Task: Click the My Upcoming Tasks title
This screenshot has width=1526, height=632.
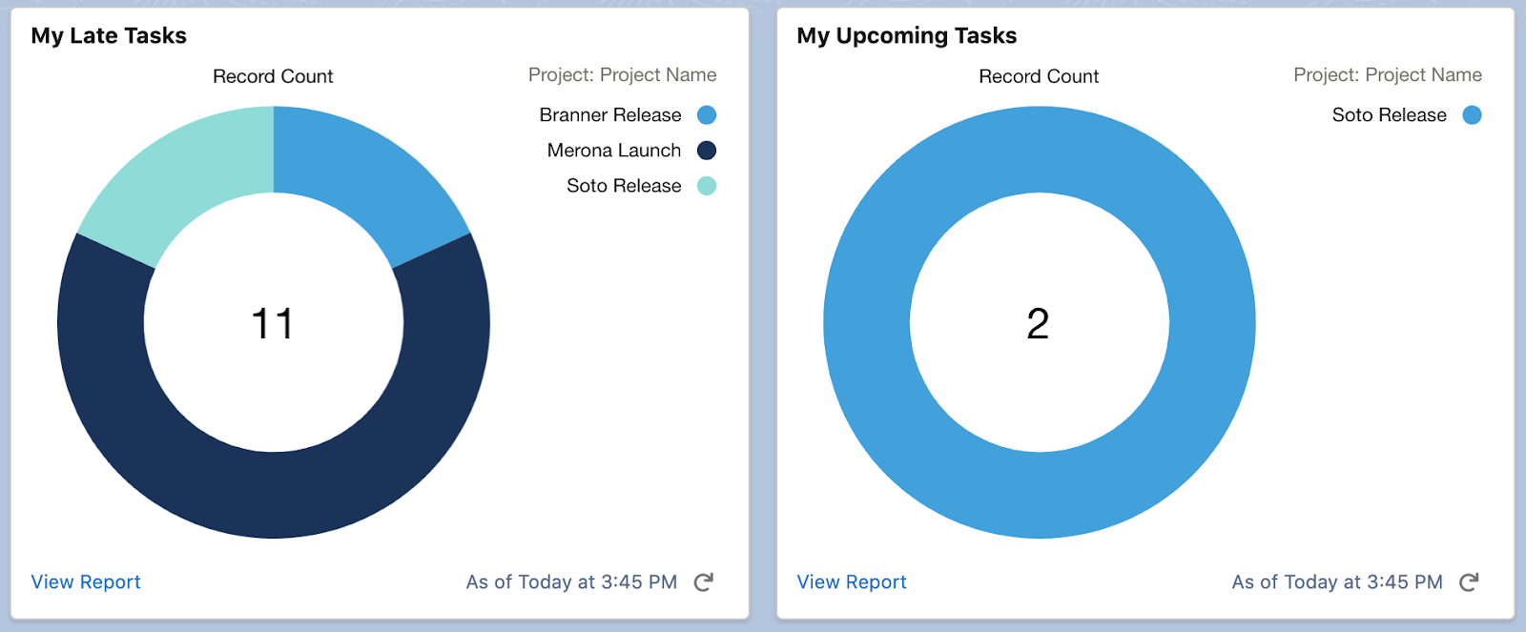Action: coord(906,36)
